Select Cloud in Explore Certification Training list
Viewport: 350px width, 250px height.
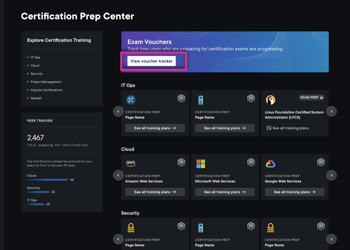[x=35, y=66]
